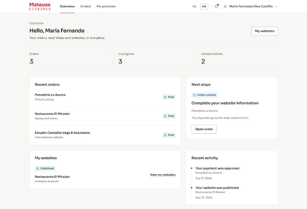Open the Estudio Contable Vega & Asociados order
Image resolution: width=307 pixels, height=209 pixels.
point(105,135)
